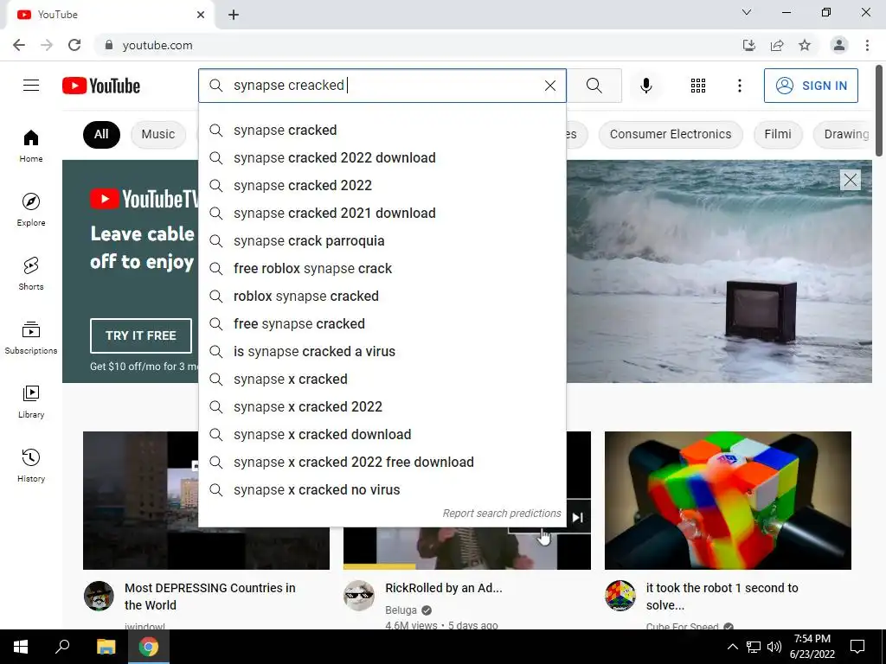Click the SIGN IN button
The height and width of the screenshot is (664, 886).
[810, 86]
